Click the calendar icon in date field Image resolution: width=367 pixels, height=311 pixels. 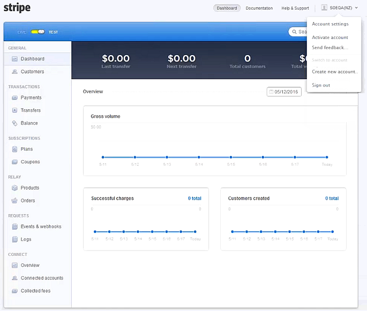271,92
